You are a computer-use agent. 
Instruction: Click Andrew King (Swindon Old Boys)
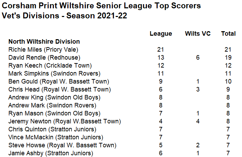click(54, 97)
